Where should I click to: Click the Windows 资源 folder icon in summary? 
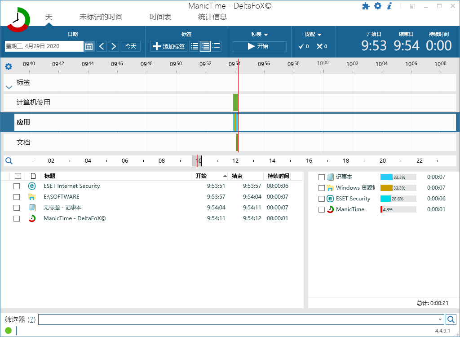(330, 188)
